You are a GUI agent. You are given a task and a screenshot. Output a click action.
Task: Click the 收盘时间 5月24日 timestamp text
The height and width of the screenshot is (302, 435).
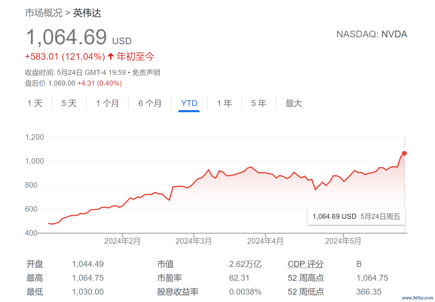(x=75, y=73)
